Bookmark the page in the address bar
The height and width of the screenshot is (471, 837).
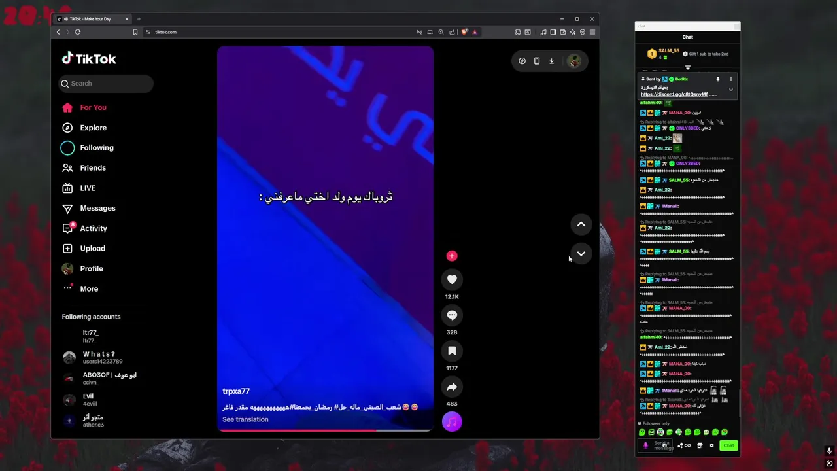135,32
